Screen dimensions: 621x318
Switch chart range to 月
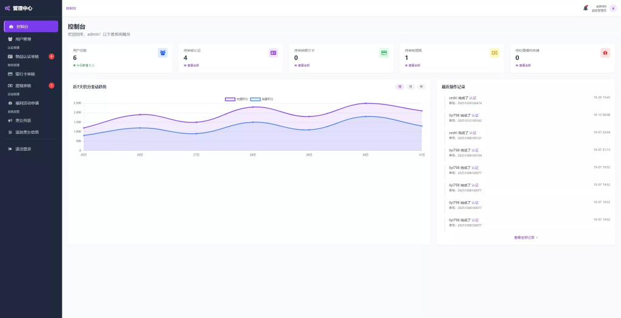[411, 87]
